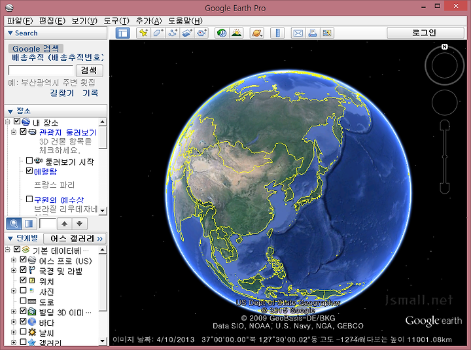Click the zoom slider track
The image size is (471, 350).
[x=445, y=156]
